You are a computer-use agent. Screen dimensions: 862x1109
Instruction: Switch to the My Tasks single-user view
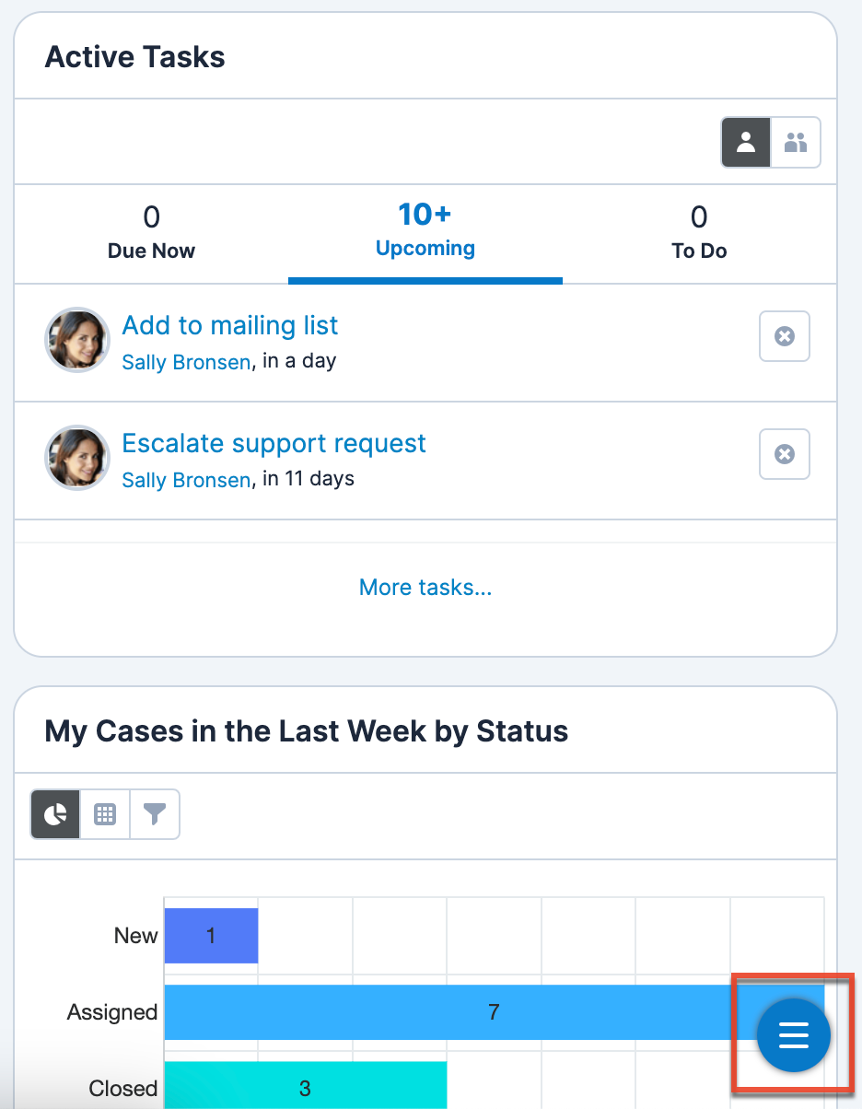pos(746,142)
